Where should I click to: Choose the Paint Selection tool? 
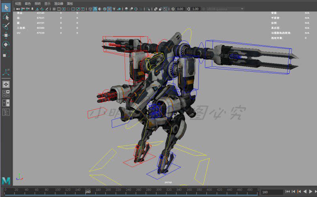(6, 26)
